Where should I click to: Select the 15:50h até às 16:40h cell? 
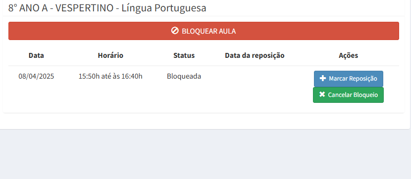pyautogui.click(x=110, y=77)
